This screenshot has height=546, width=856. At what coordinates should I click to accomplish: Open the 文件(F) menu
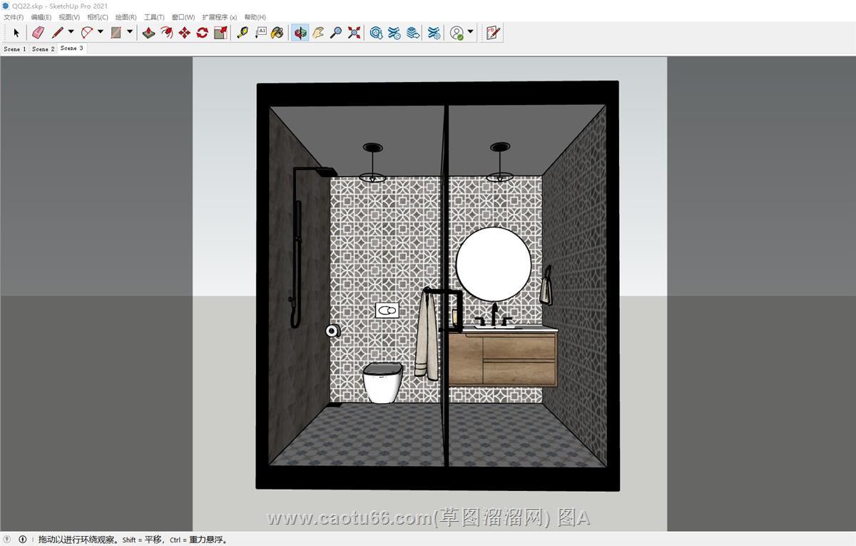pyautogui.click(x=14, y=17)
